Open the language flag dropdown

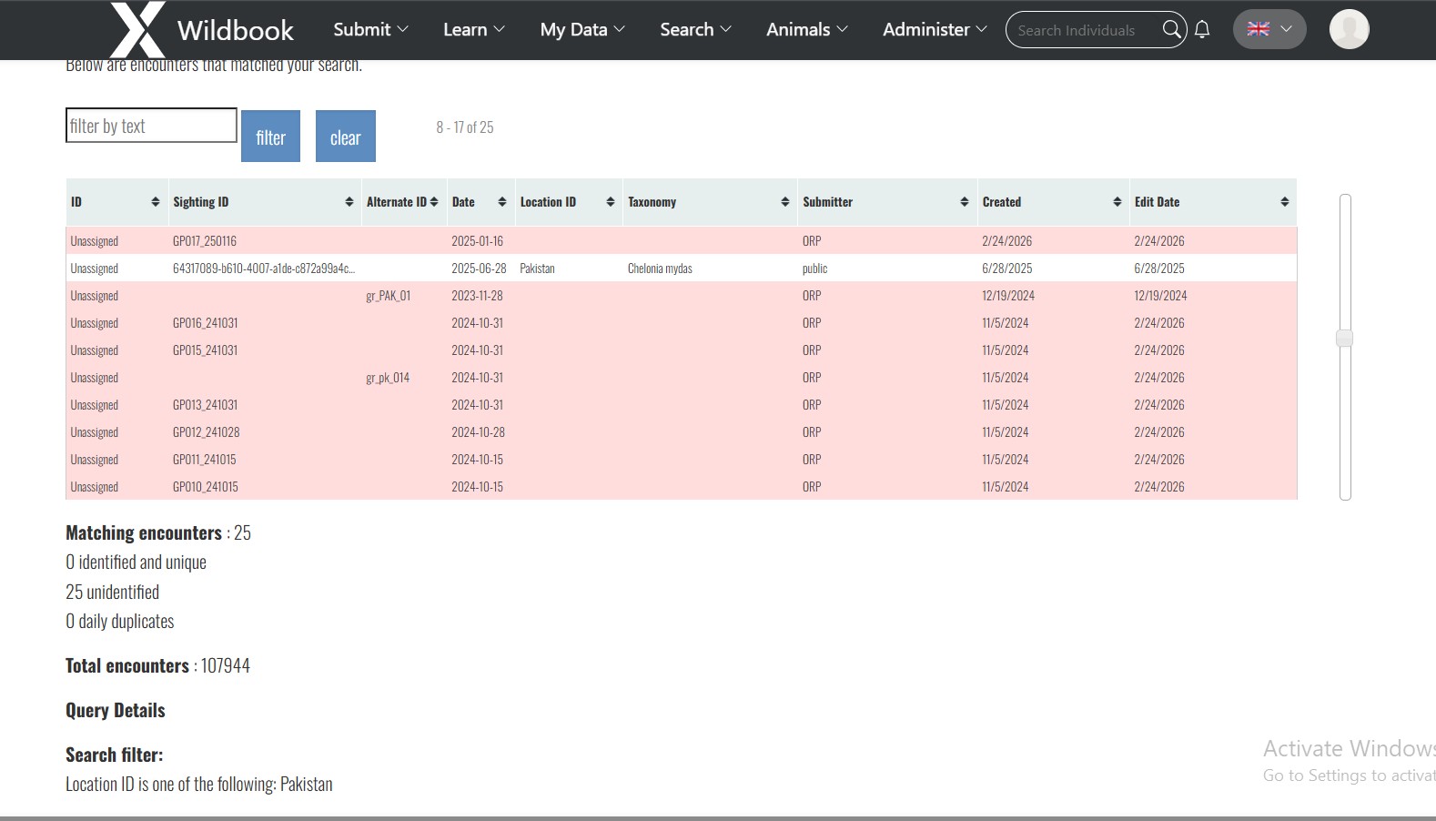1269,30
